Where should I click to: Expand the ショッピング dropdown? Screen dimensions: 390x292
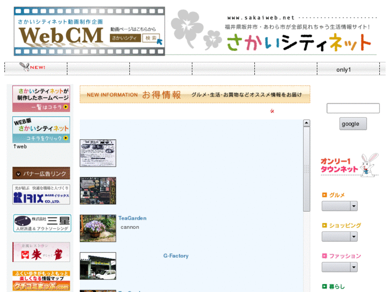coord(340,237)
